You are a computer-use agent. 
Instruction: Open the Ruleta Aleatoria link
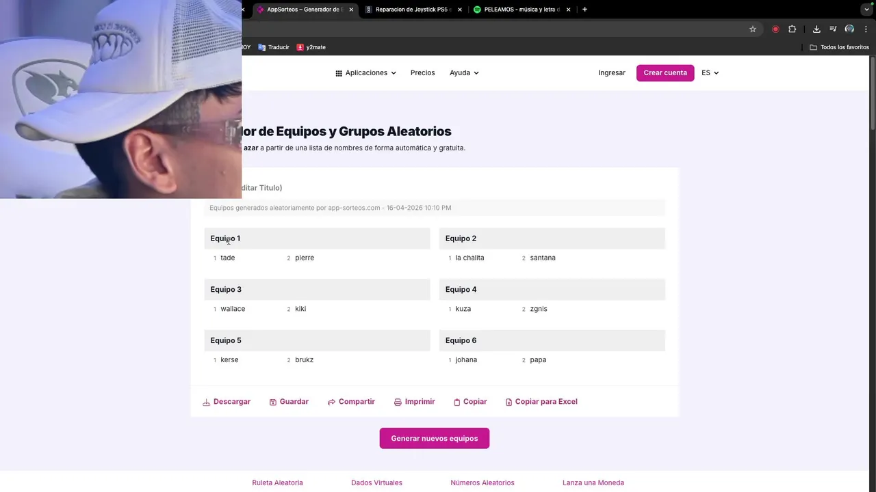click(x=277, y=483)
